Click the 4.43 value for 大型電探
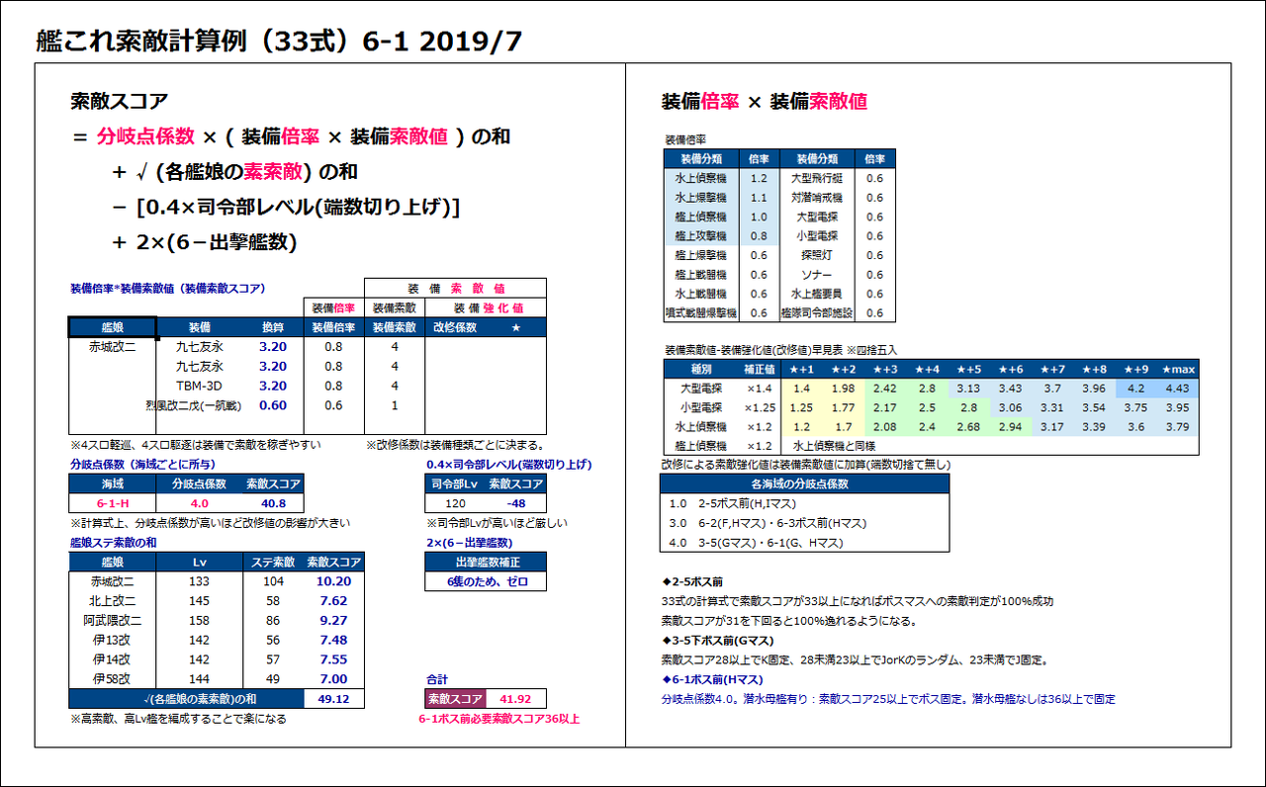Viewport: 1266px width, 787px height. coord(1177,389)
